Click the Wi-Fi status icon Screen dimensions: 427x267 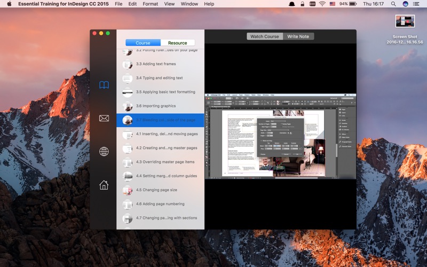coord(322,4)
